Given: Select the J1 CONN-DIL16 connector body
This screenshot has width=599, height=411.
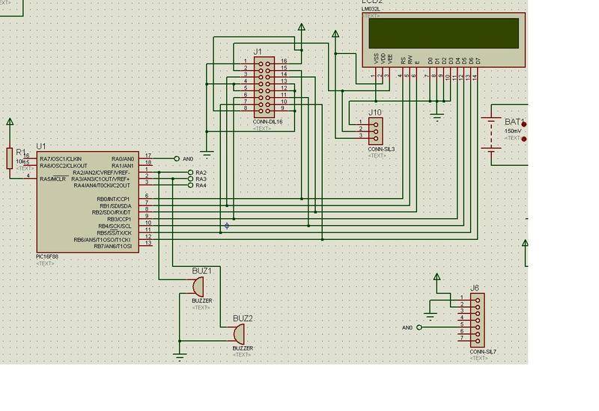Looking at the screenshot, I should pyautogui.click(x=264, y=87).
